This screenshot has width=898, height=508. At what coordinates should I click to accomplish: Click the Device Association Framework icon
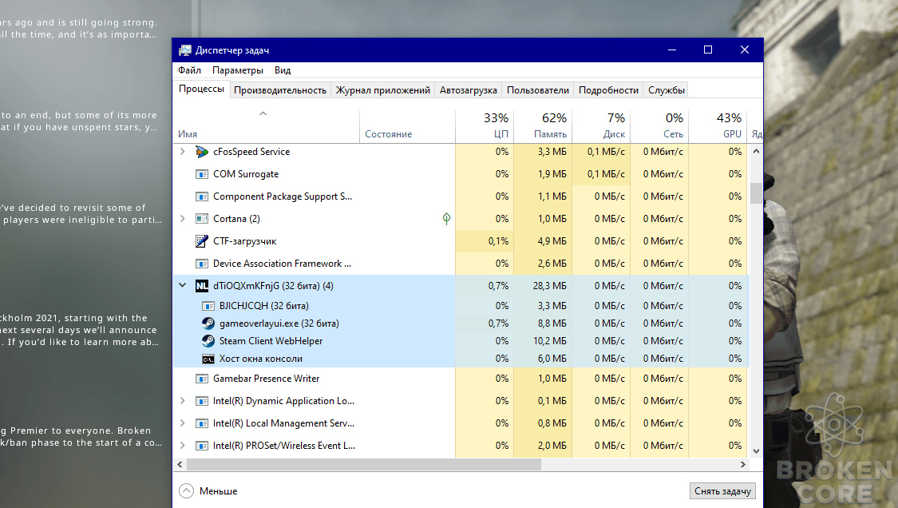202,264
